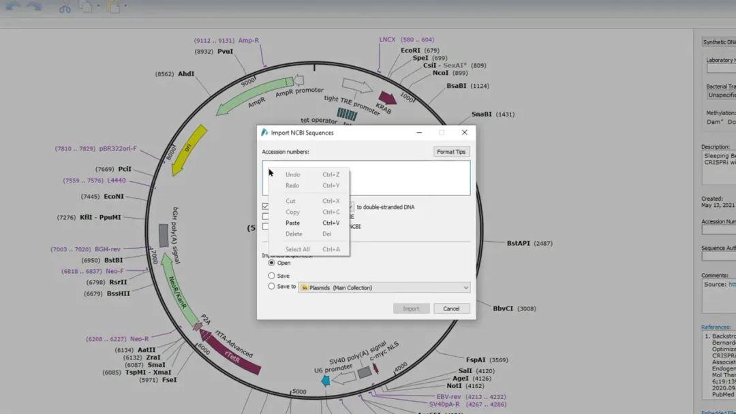The height and width of the screenshot is (414, 736).
Task: Click the Format Tips button
Action: 451,151
